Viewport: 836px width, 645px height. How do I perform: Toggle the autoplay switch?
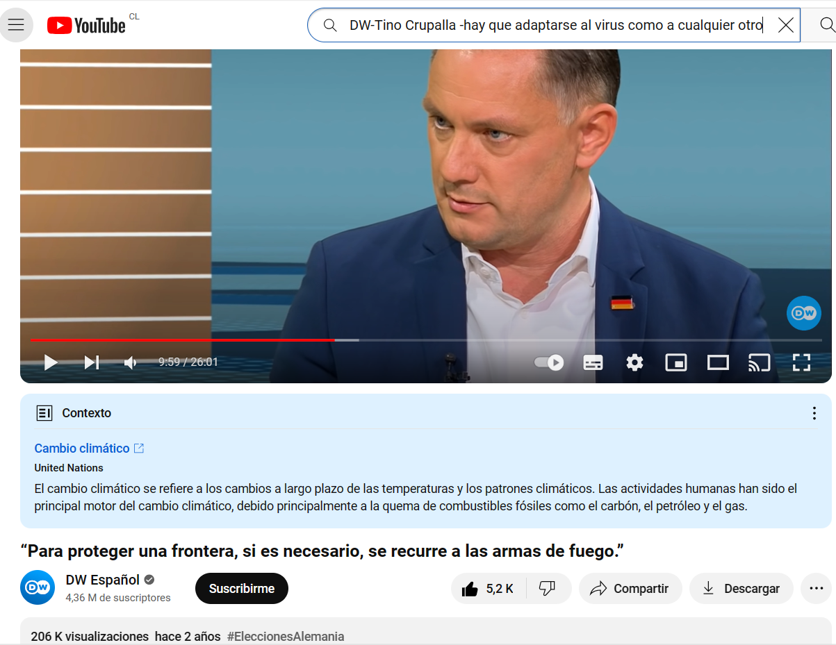pyautogui.click(x=549, y=362)
